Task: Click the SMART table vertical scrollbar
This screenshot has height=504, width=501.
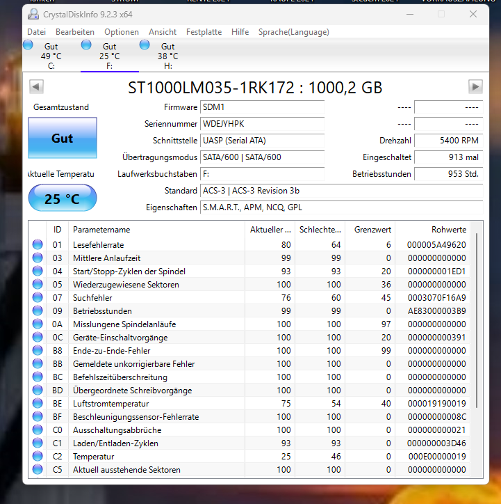Action: pos(477,322)
